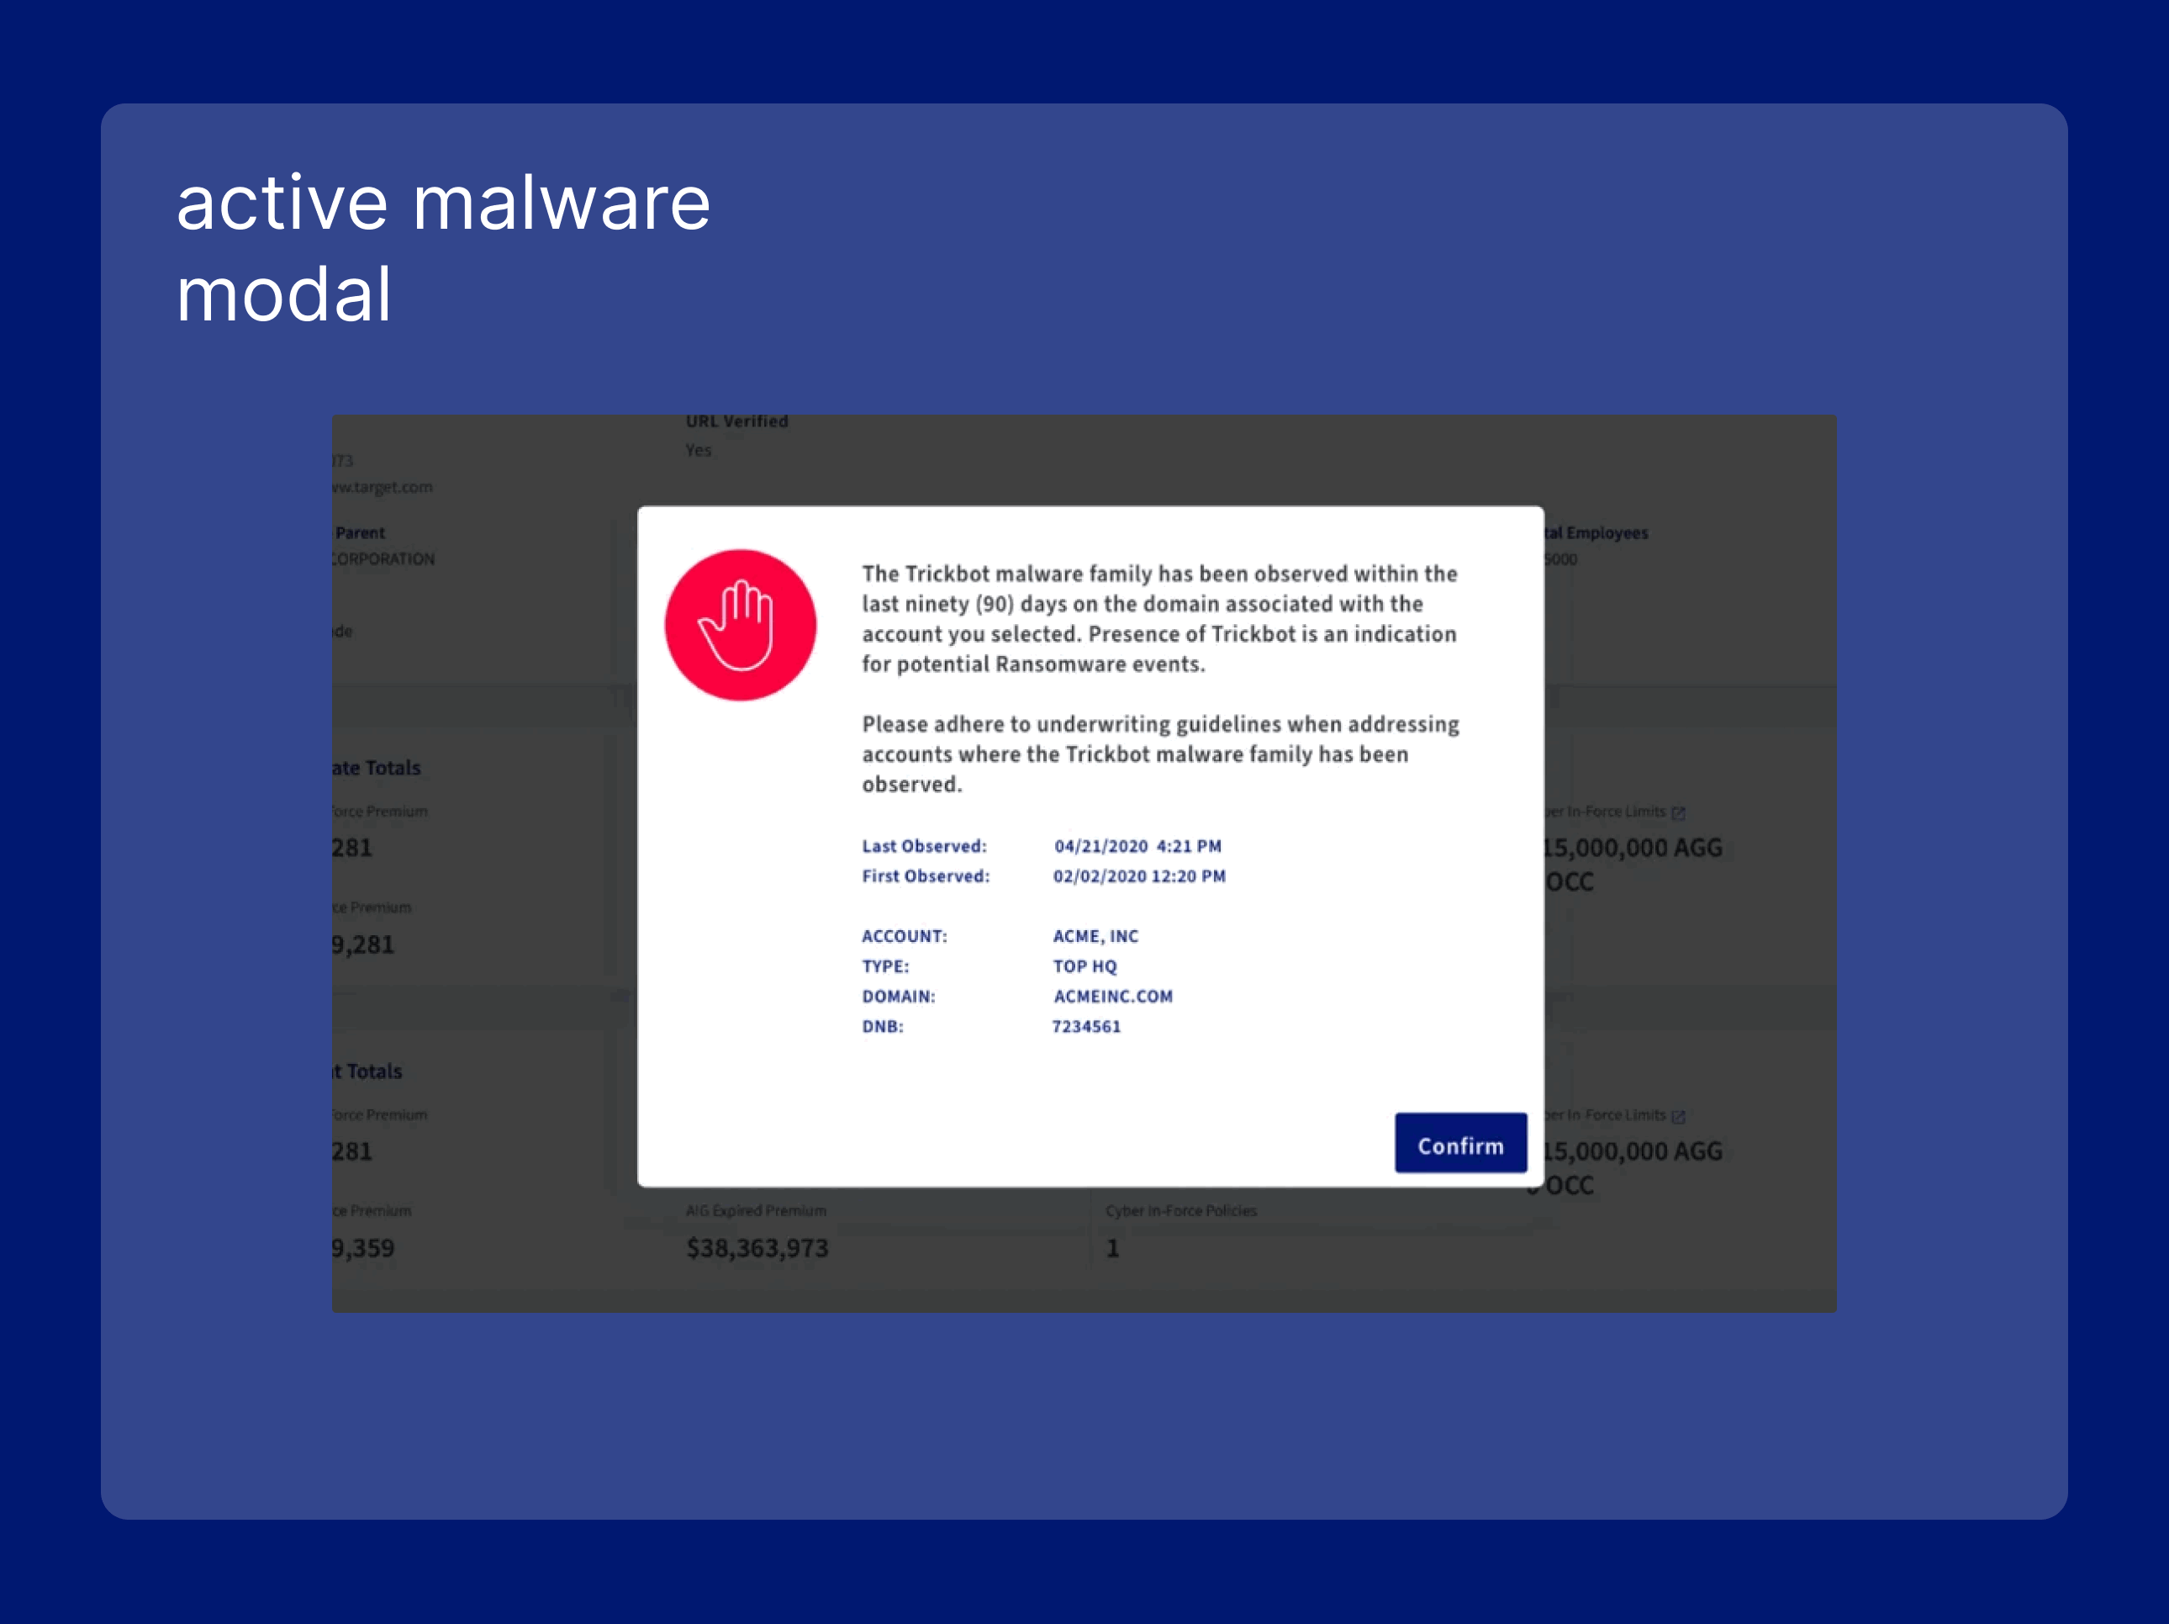Click the URL Verified label behind modal
Image resolution: width=2169 pixels, height=1624 pixels.
(736, 421)
